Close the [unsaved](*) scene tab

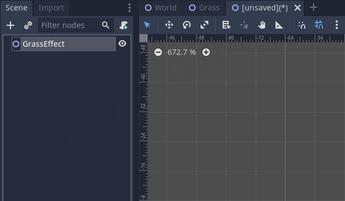pos(298,8)
